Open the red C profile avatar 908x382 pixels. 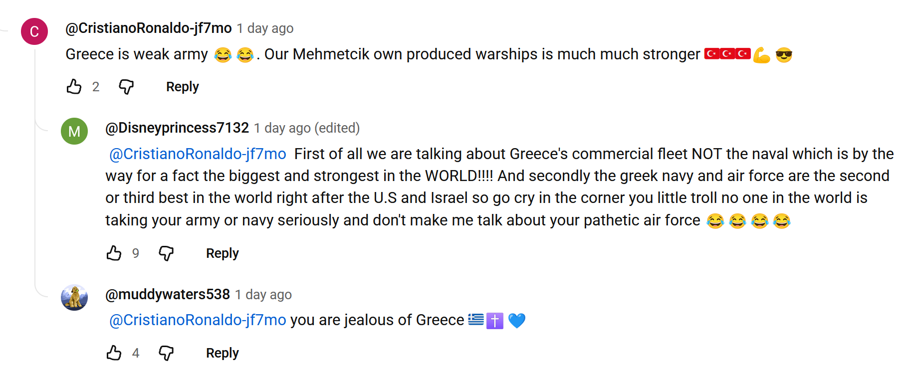pyautogui.click(x=34, y=31)
